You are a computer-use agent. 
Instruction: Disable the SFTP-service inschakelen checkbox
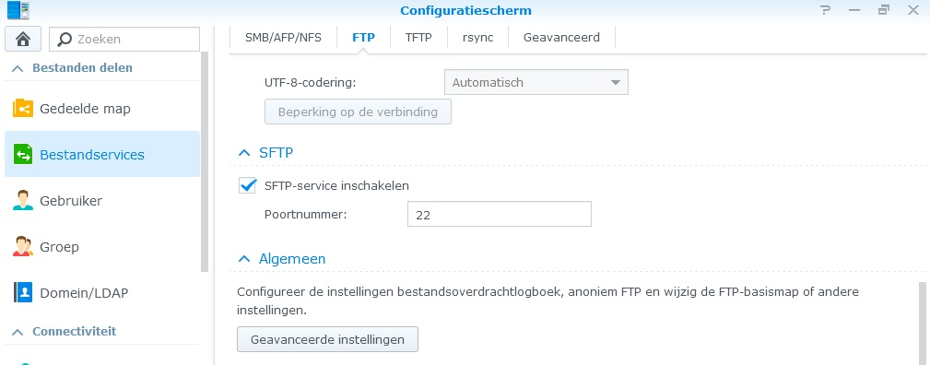click(247, 185)
